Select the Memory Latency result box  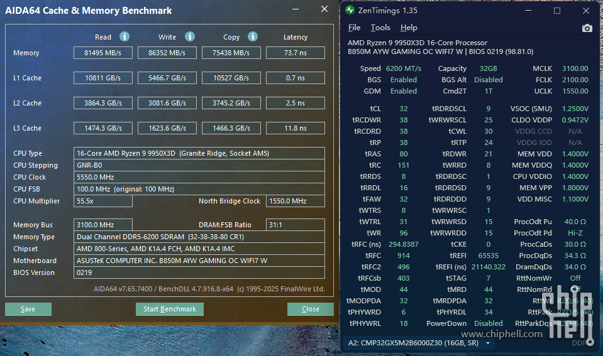click(x=295, y=53)
